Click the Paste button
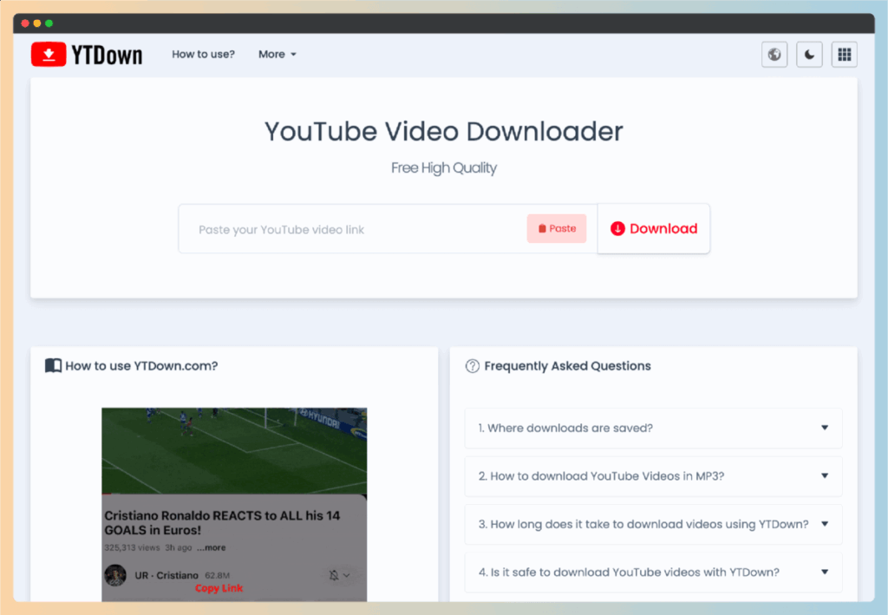 pyautogui.click(x=557, y=229)
